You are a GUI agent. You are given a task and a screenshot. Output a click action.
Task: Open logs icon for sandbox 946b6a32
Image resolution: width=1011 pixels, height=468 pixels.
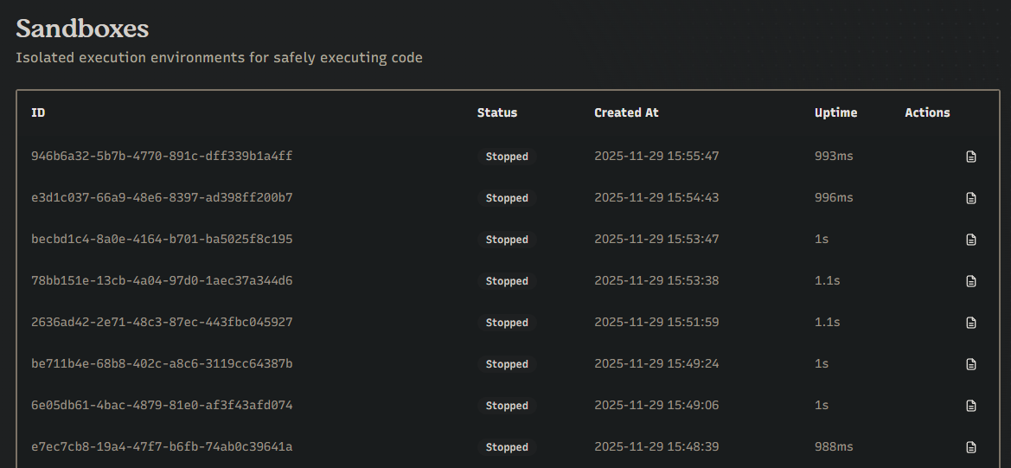tap(971, 157)
